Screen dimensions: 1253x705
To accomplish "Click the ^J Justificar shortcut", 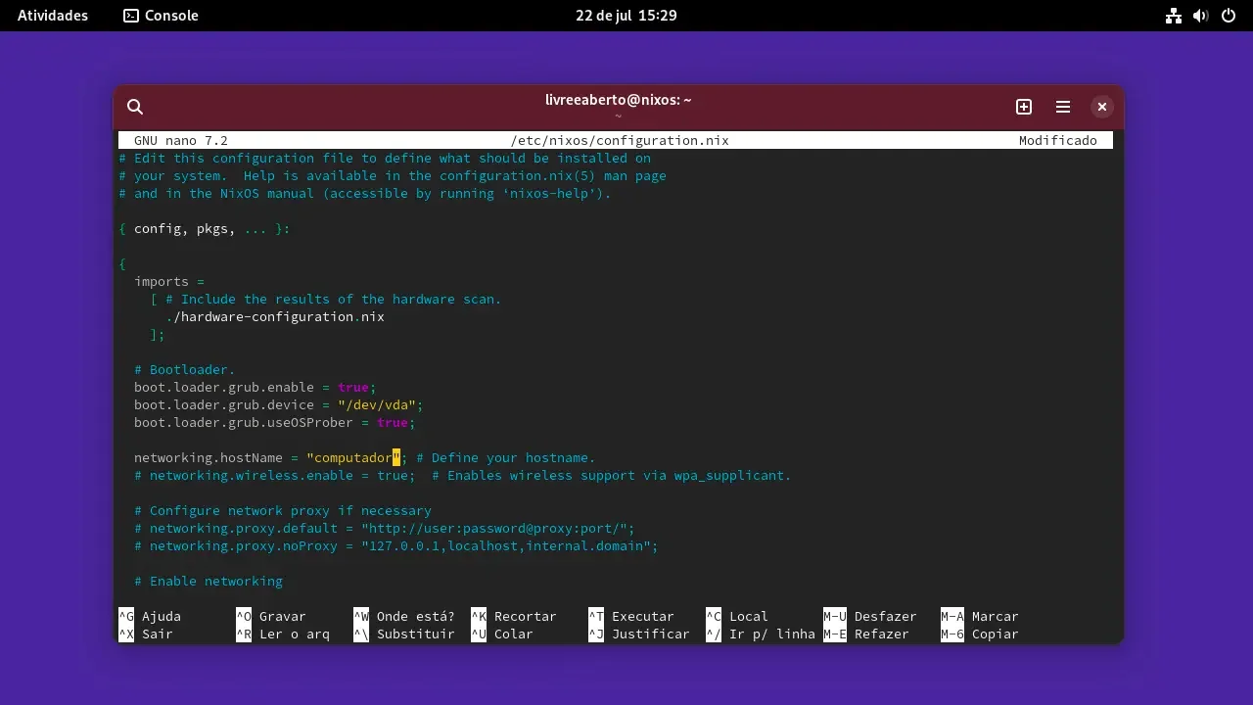I will click(639, 634).
